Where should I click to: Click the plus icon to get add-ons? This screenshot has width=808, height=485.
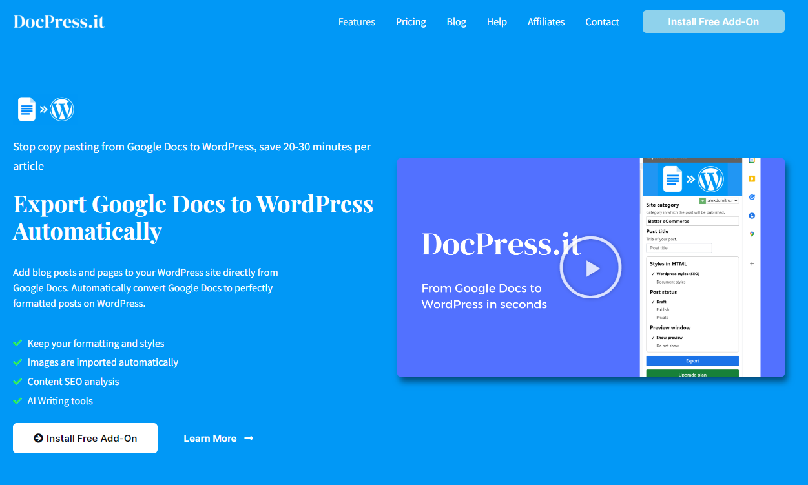752,262
